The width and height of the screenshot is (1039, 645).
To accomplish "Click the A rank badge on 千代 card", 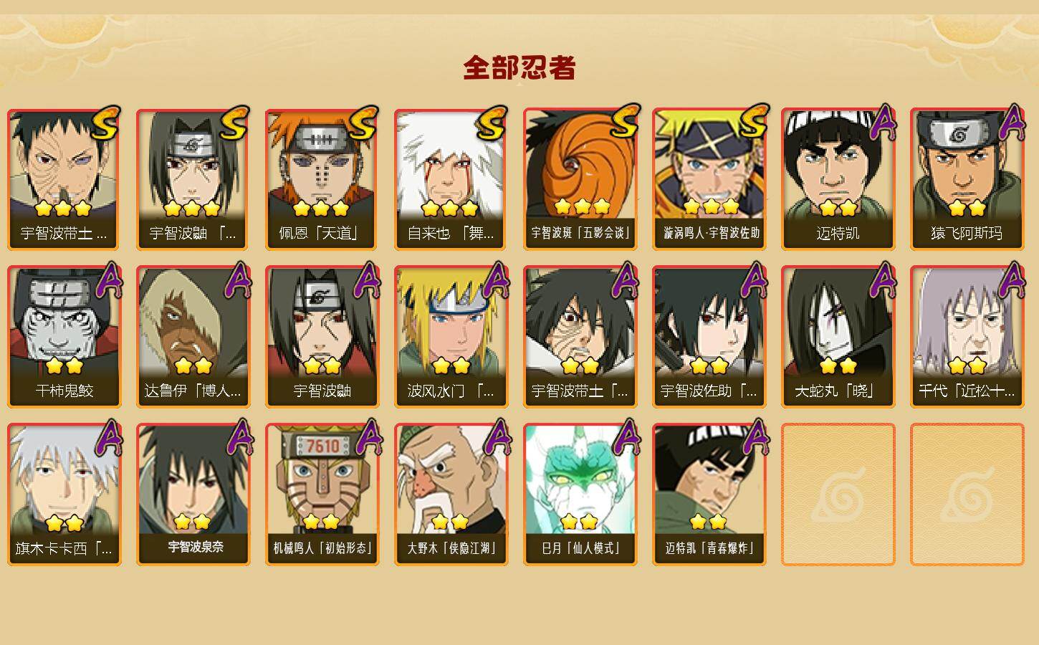I will [x=1012, y=279].
